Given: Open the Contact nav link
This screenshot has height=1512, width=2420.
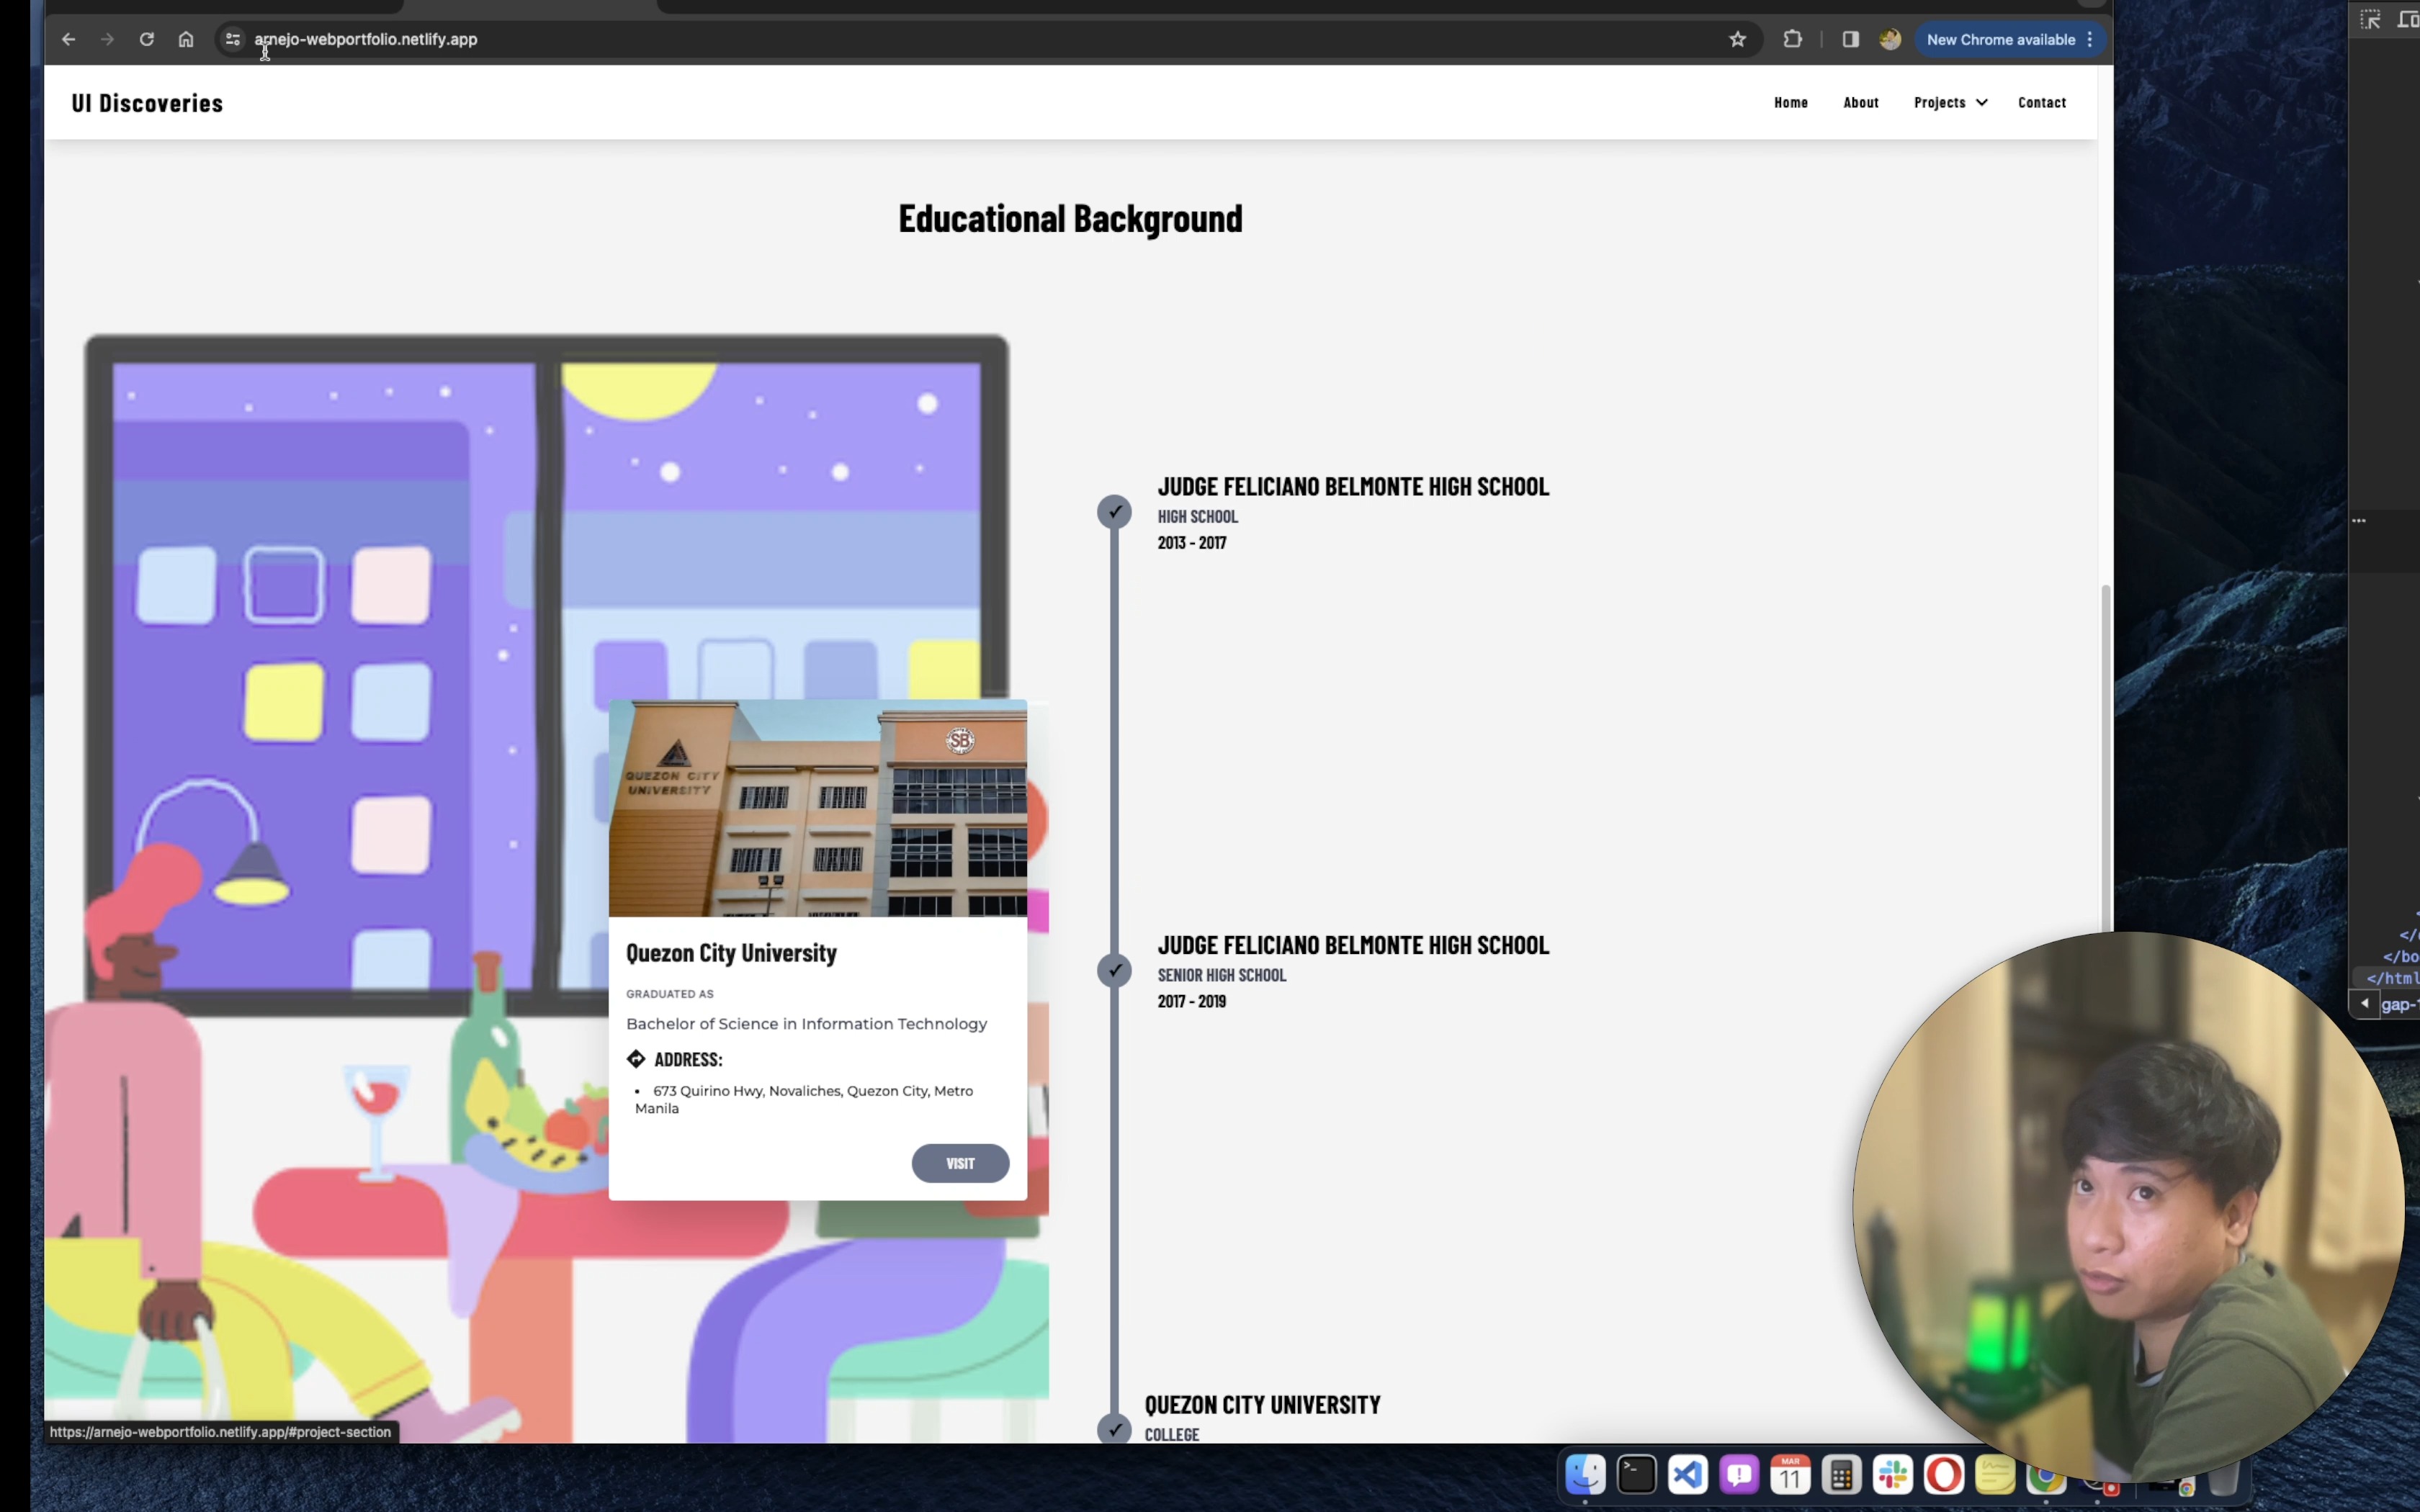Looking at the screenshot, I should point(2042,102).
